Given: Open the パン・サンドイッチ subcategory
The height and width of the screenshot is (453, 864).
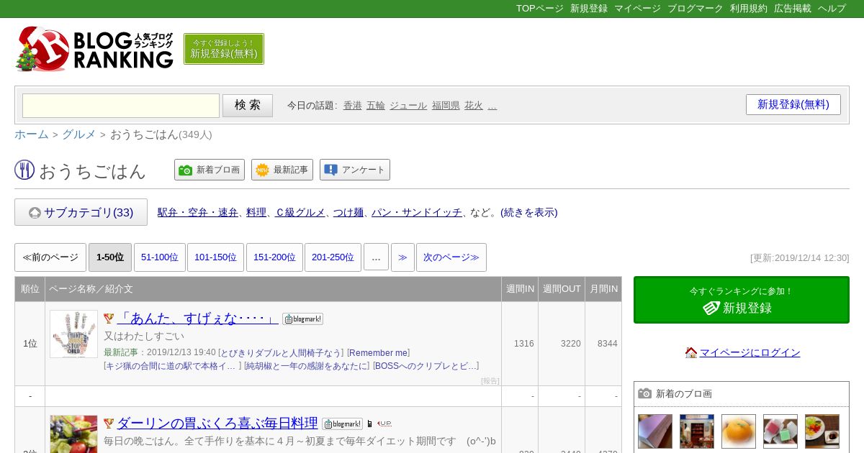Looking at the screenshot, I should point(417,212).
